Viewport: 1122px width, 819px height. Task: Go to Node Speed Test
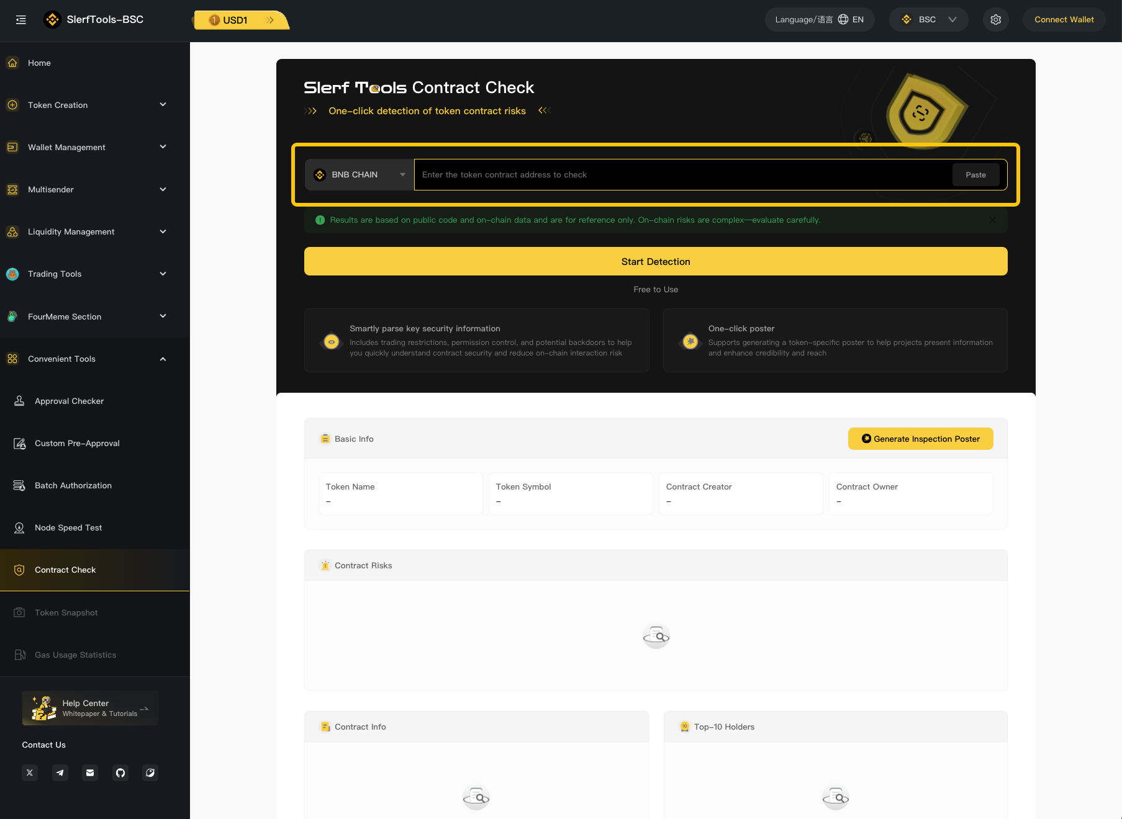68,527
